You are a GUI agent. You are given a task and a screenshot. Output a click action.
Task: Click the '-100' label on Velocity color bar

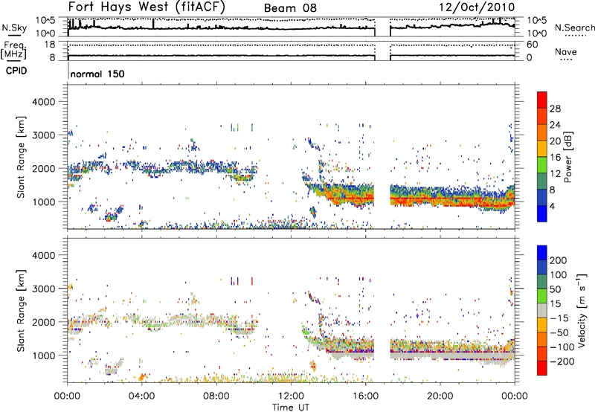pyautogui.click(x=562, y=347)
